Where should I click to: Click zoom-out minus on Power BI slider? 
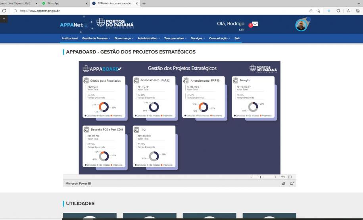pos(251,177)
